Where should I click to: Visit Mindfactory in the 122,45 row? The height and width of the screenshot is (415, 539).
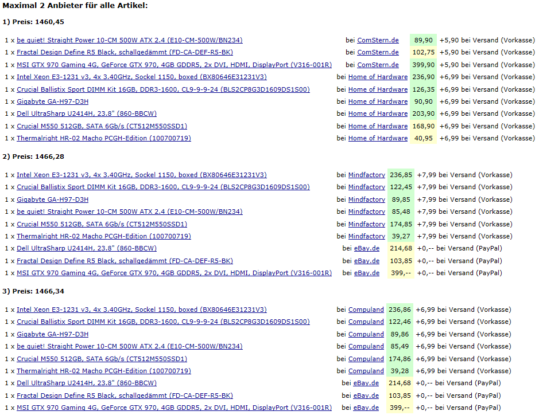(x=367, y=187)
